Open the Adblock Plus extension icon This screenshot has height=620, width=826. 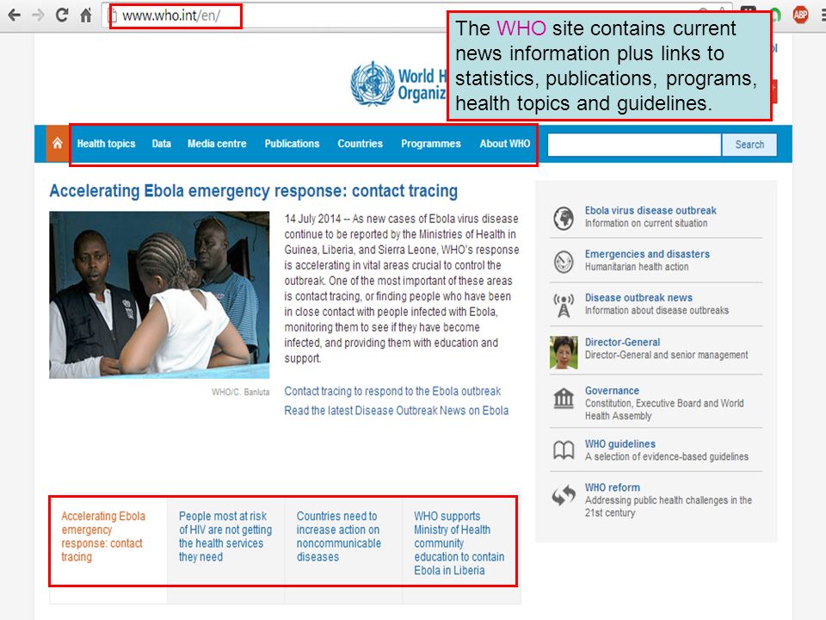[x=800, y=15]
